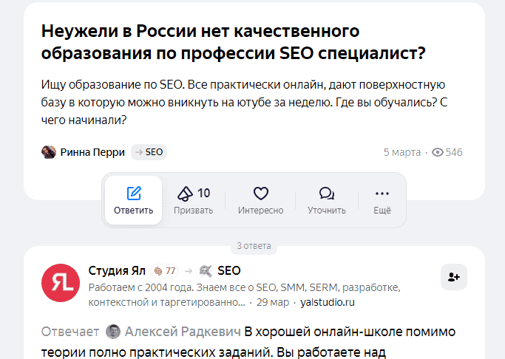Click Алексей Радкевич's small avatar
Viewport: 505px width, 359px height.
point(113,332)
